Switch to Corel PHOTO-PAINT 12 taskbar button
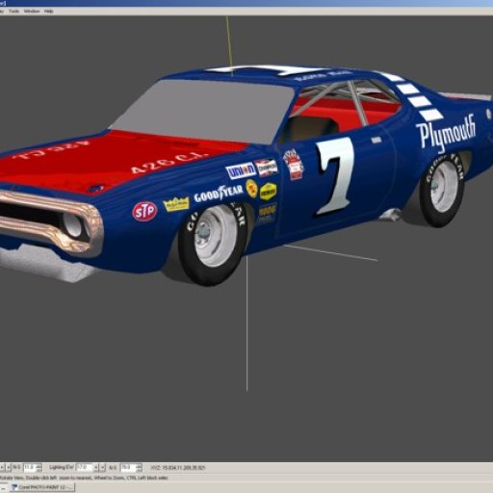The height and width of the screenshot is (493, 493). [41, 487]
